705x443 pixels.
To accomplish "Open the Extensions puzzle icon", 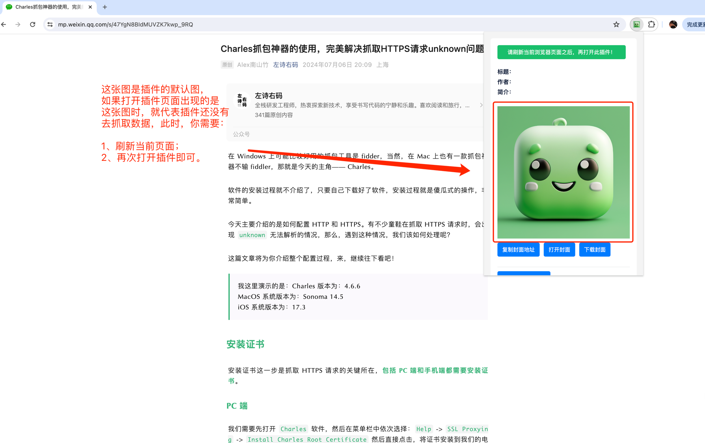I will 651,24.
